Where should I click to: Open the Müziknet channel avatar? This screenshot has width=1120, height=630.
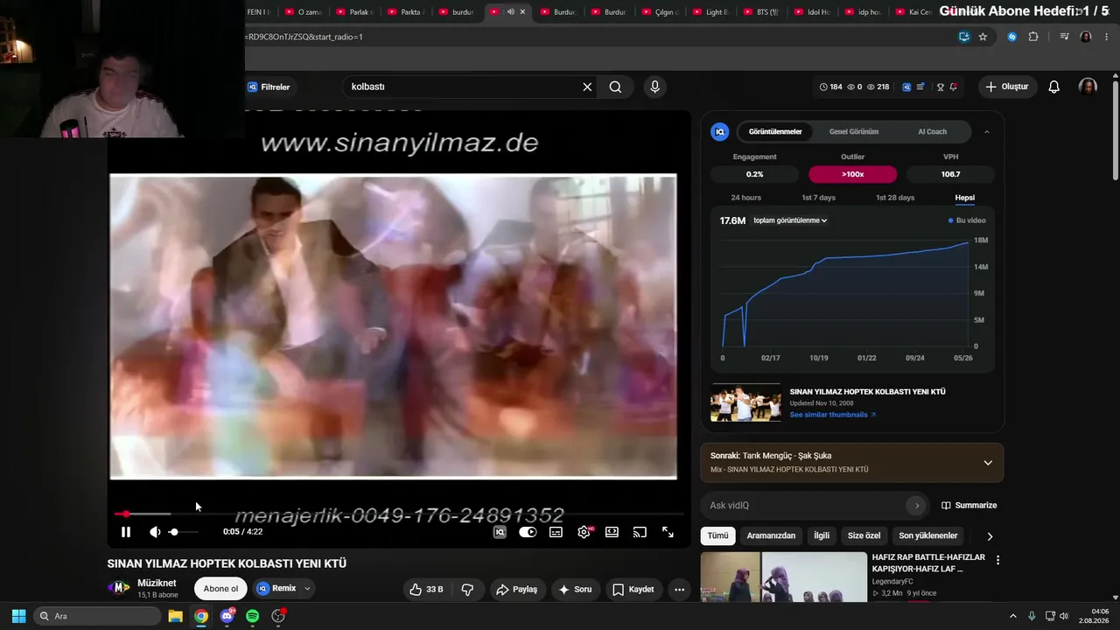click(119, 588)
